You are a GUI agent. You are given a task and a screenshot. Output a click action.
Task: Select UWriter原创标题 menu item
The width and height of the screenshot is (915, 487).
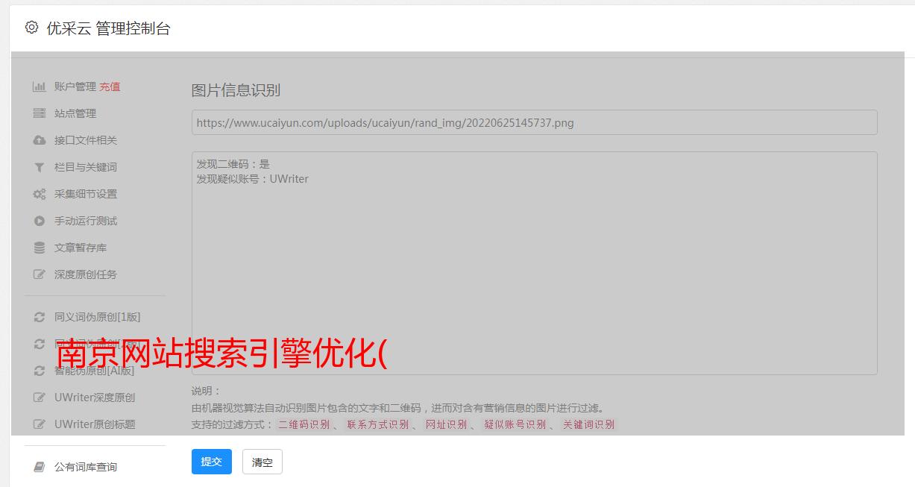click(x=95, y=424)
